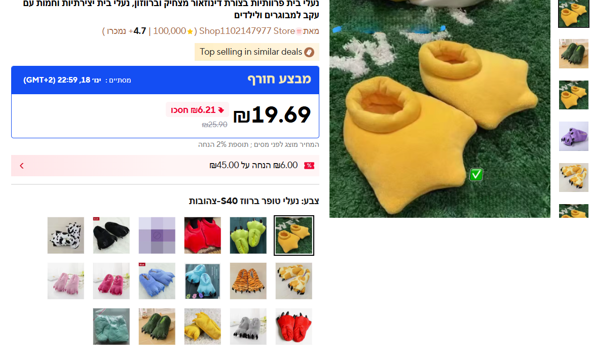Pick the red duck feet slippers swatch
Screen dimensions: 591x352
pyautogui.click(x=202, y=236)
